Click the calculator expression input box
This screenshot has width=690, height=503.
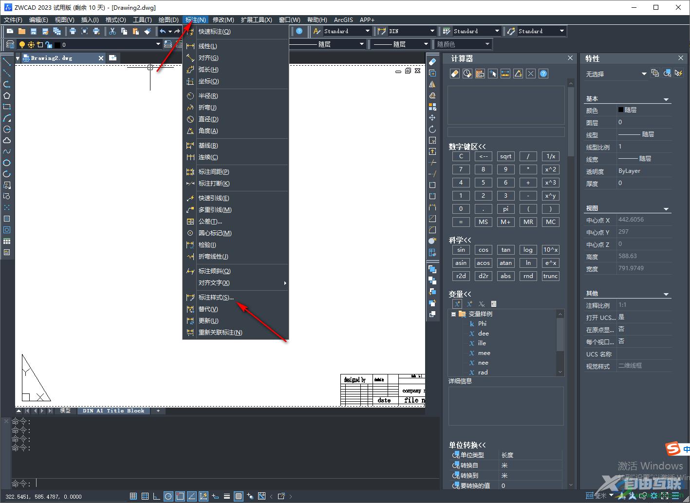(506, 132)
